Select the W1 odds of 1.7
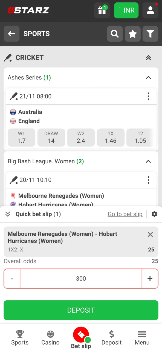Screen dimensions: 162x352 click(21, 137)
